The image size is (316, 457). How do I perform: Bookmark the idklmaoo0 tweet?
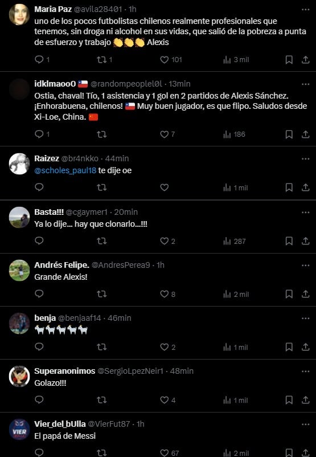(x=289, y=134)
